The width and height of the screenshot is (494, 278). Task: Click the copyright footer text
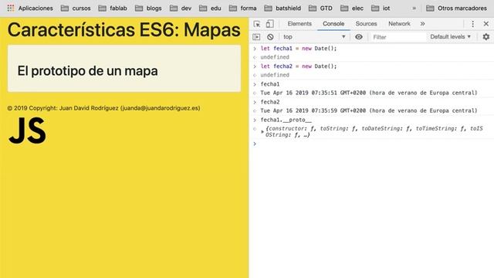click(x=103, y=108)
